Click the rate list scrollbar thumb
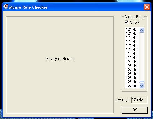The image size is (153, 119). (141, 82)
